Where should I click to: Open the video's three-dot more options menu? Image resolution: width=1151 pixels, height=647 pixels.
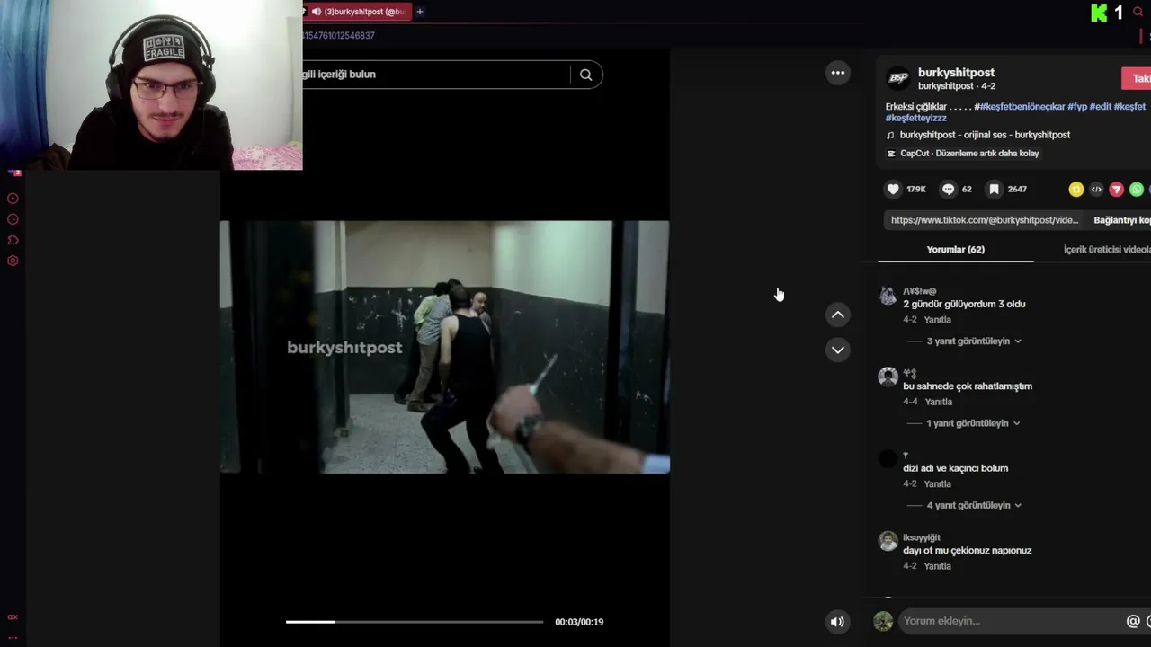click(837, 73)
